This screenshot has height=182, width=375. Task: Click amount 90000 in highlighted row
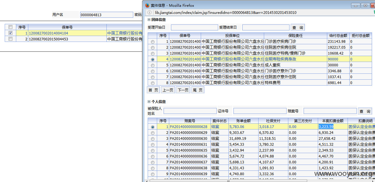click(x=333, y=59)
